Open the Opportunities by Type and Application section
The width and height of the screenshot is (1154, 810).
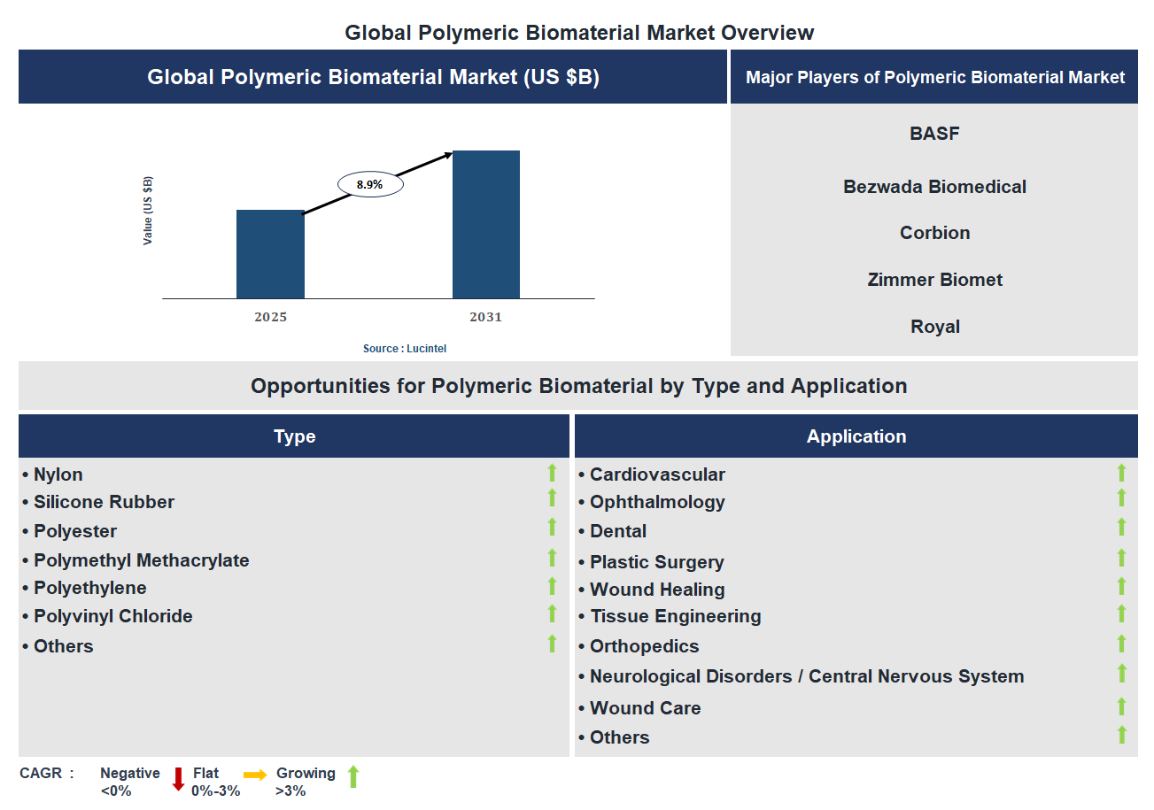(x=579, y=386)
